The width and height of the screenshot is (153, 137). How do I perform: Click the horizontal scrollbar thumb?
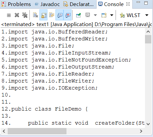pos(37,131)
